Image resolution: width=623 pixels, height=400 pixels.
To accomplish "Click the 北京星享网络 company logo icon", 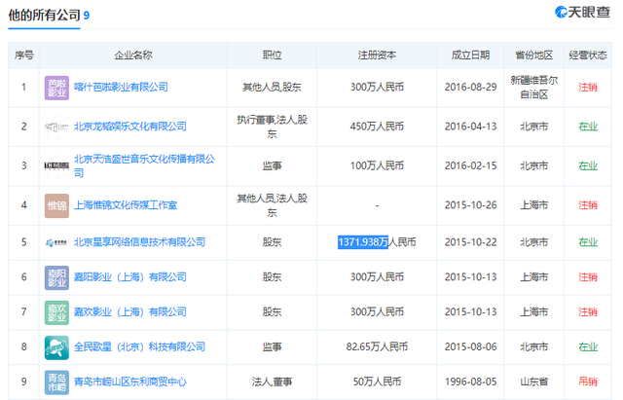I will point(56,242).
